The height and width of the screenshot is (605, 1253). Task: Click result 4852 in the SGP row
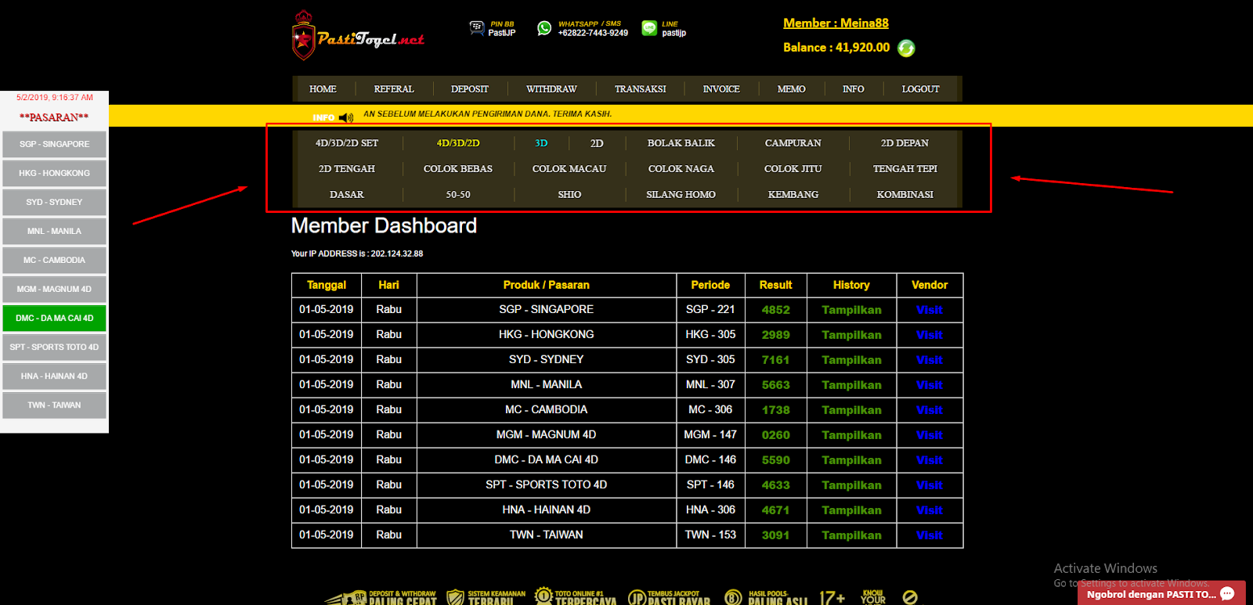click(775, 310)
